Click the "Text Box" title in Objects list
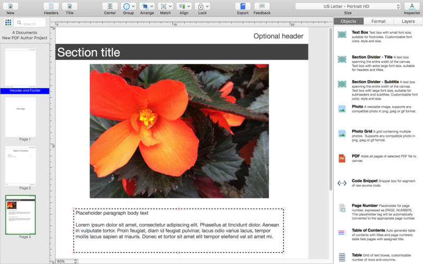 [x=360, y=32]
